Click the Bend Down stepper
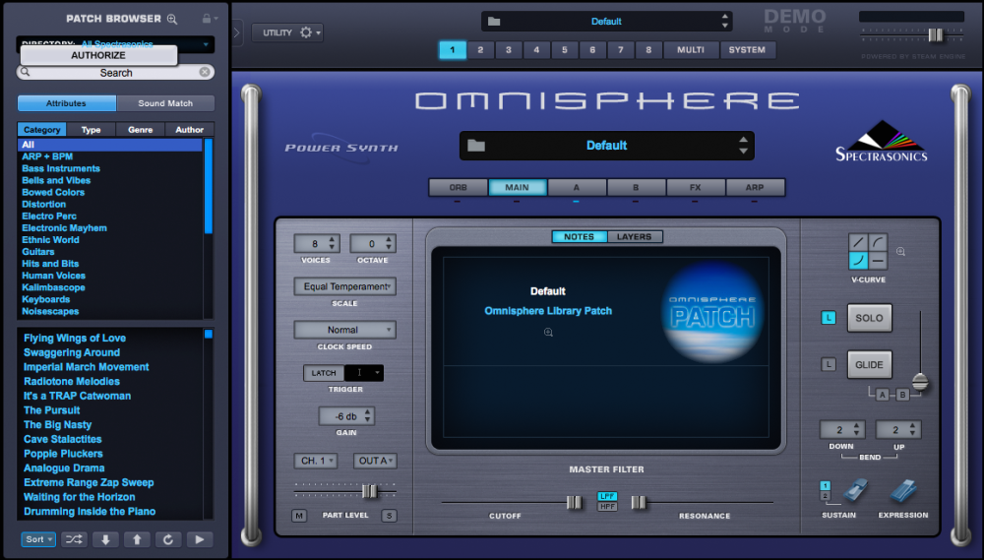The height and width of the screenshot is (560, 984). [x=857, y=430]
